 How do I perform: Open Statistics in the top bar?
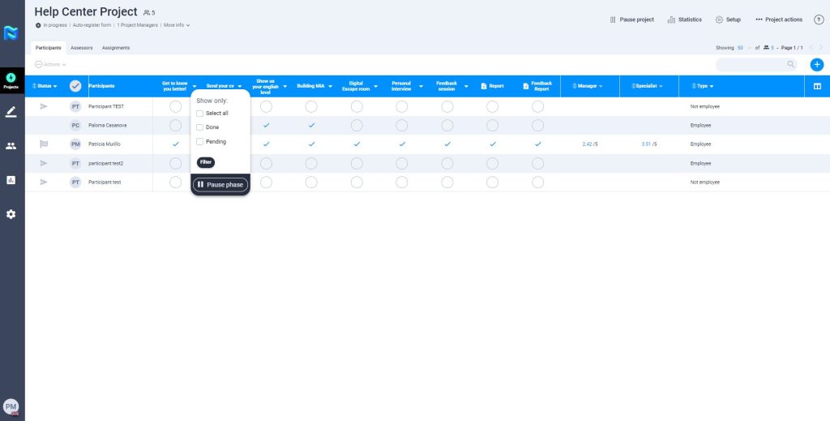[684, 19]
